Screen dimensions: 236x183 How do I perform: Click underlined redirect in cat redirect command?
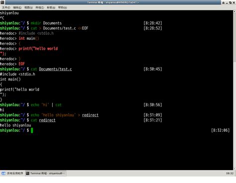(x=47, y=120)
